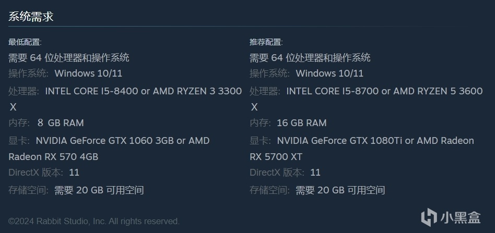Viewport: 495px width, 233px height.
Task: Click the Rabbit Studio copyright notice
Action: coord(94,222)
